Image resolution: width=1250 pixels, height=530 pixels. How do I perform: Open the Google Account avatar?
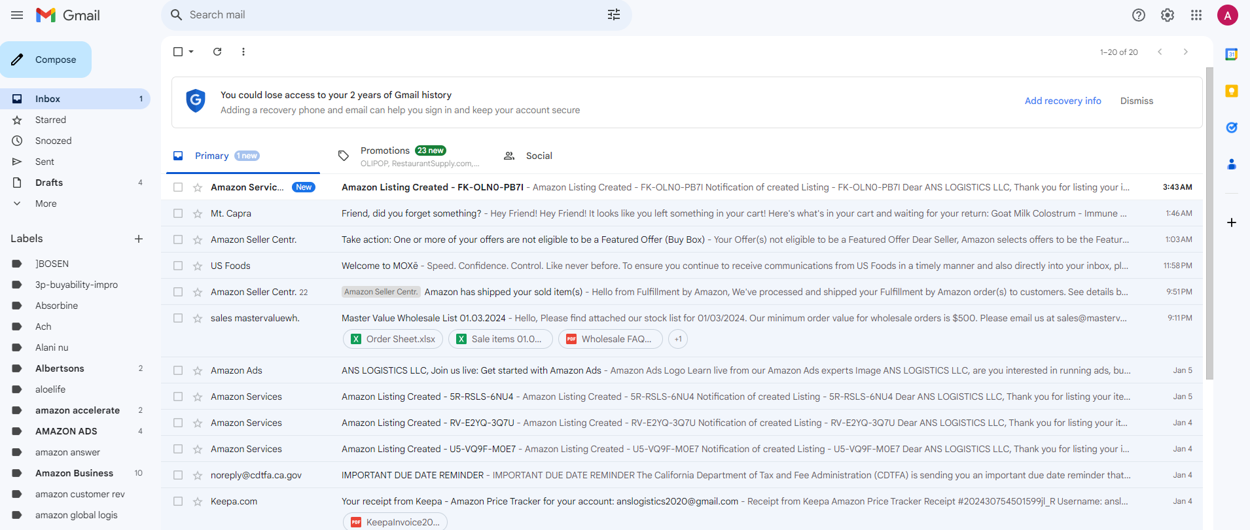click(x=1228, y=15)
